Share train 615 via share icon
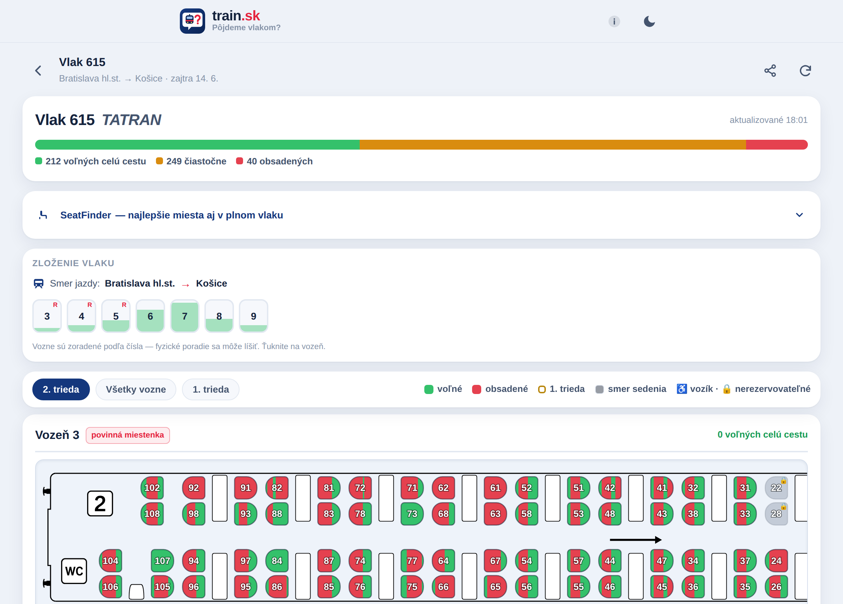This screenshot has height=604, width=843. [770, 71]
